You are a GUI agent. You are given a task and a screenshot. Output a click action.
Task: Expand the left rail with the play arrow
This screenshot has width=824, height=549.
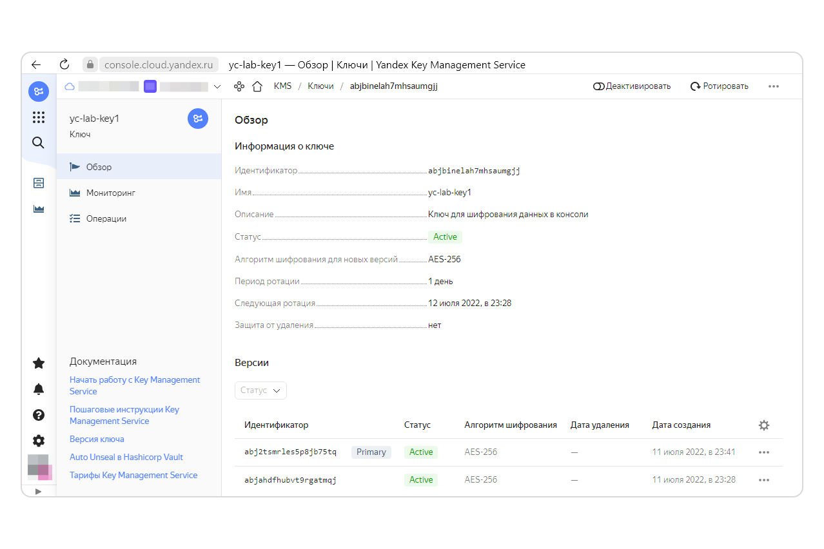(x=38, y=491)
